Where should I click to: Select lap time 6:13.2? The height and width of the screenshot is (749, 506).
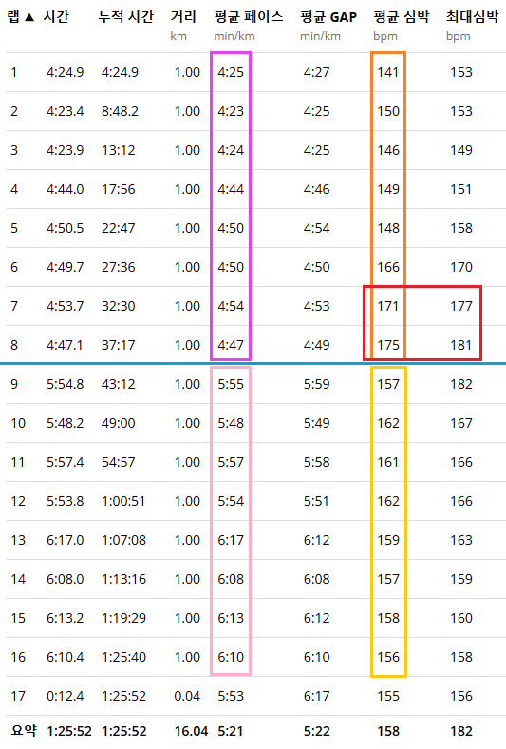click(x=65, y=618)
